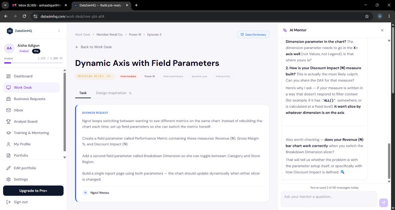Click the Settings gear icon
395x210 pixels.
click(9, 179)
